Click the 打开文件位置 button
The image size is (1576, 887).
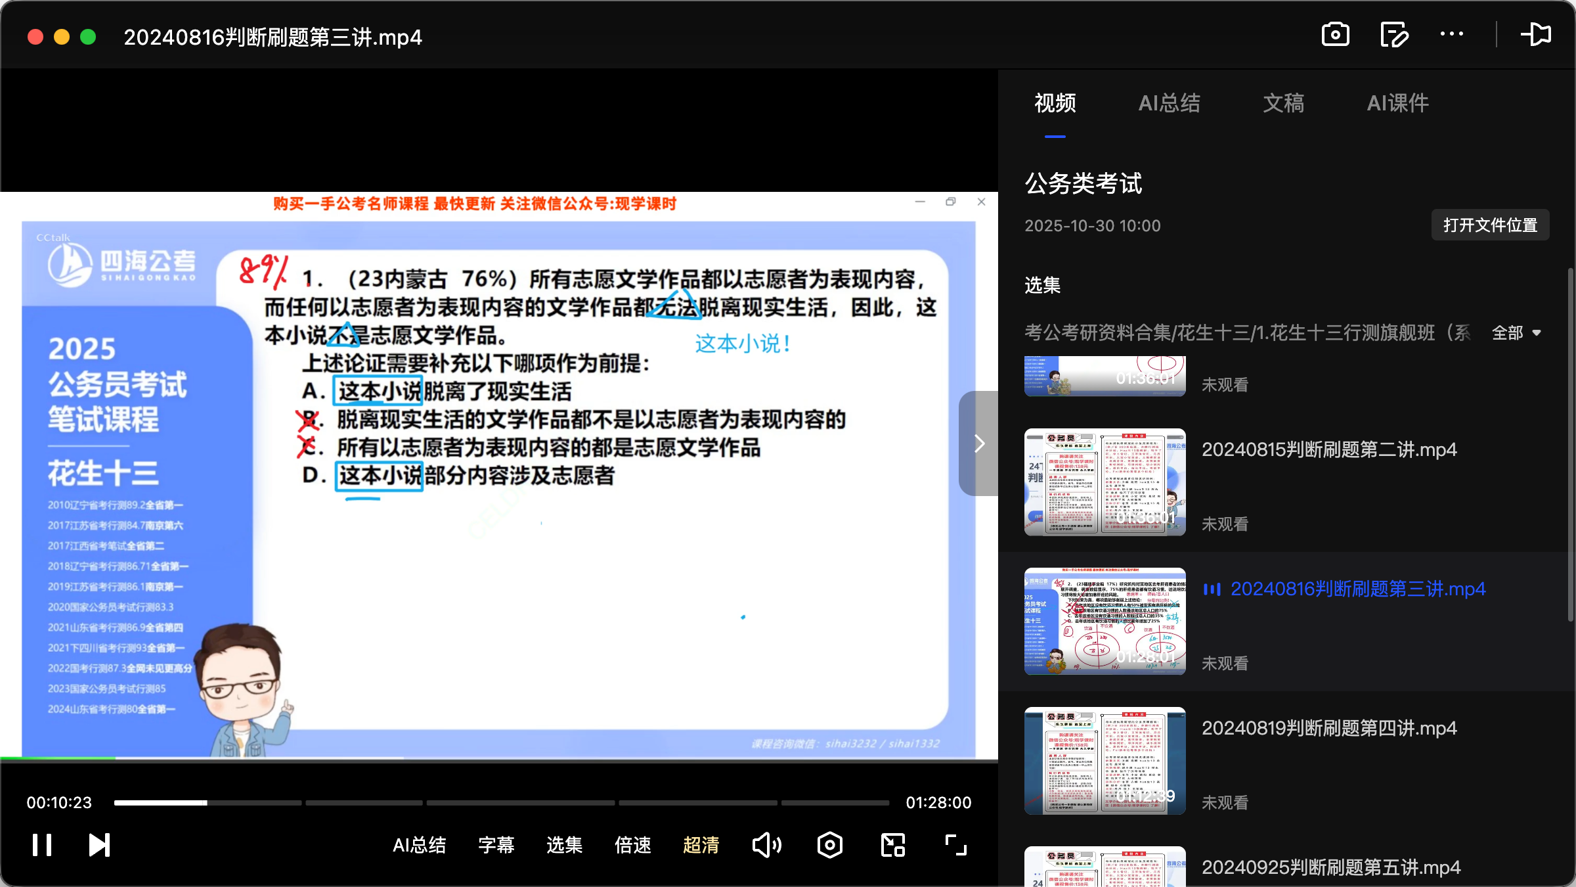click(1490, 225)
